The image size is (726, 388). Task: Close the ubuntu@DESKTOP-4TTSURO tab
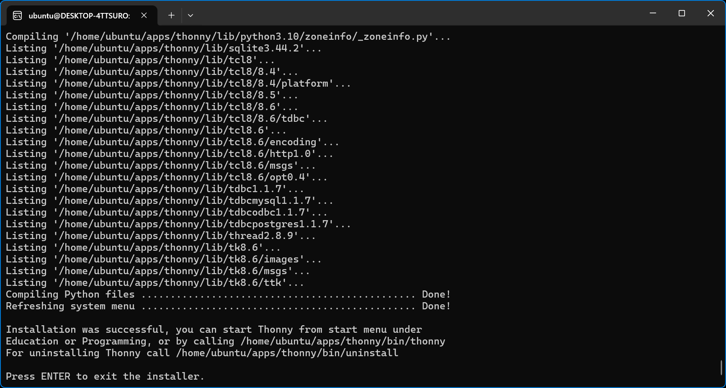[144, 15]
